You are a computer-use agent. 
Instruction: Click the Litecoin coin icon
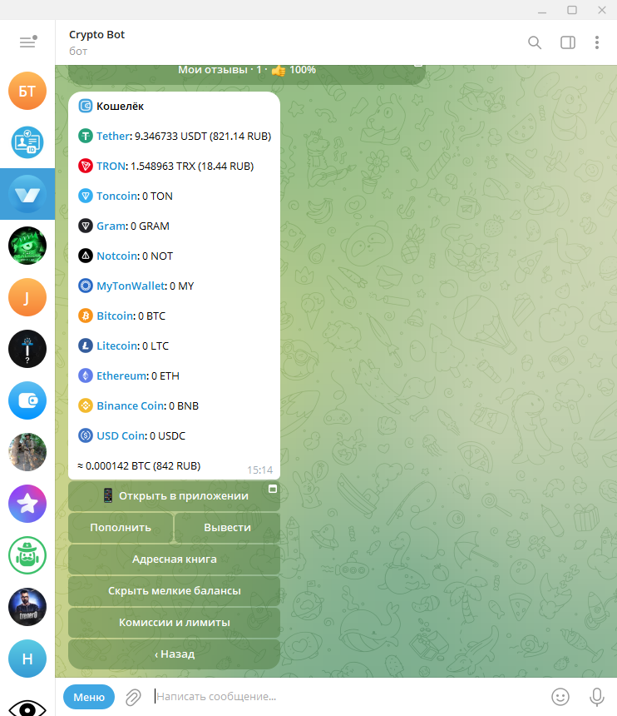86,346
